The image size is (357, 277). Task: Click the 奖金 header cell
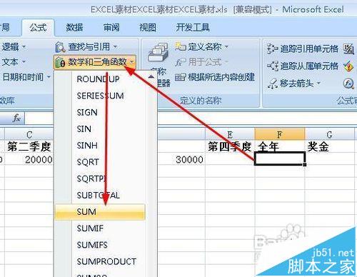click(x=330, y=146)
